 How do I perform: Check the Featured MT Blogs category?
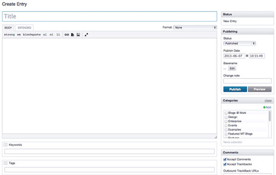[x=226, y=134]
